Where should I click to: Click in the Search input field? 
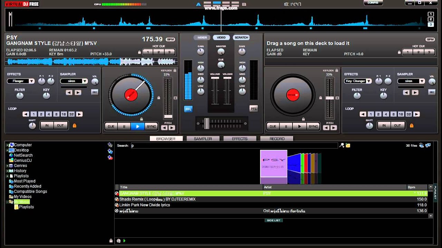[x=234, y=146]
